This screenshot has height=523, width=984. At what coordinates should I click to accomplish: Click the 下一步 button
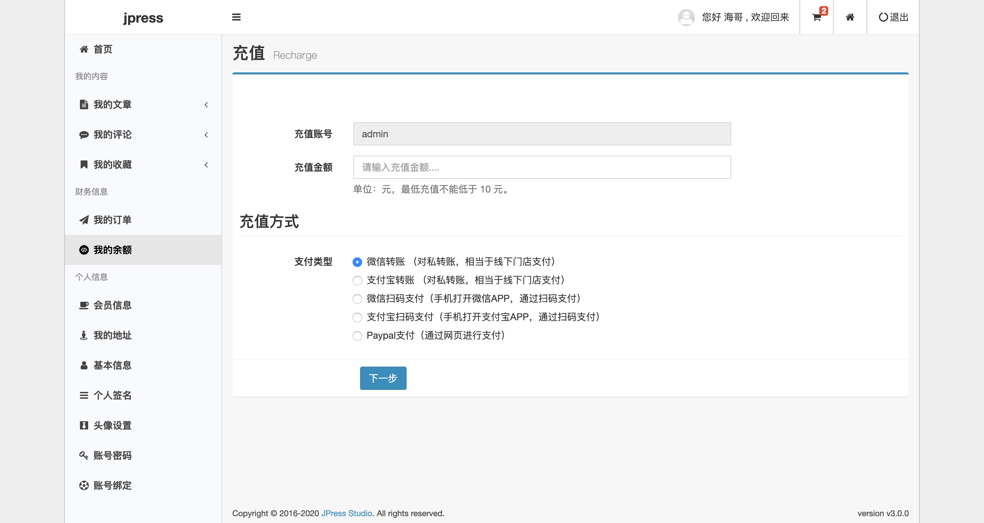pyautogui.click(x=383, y=378)
